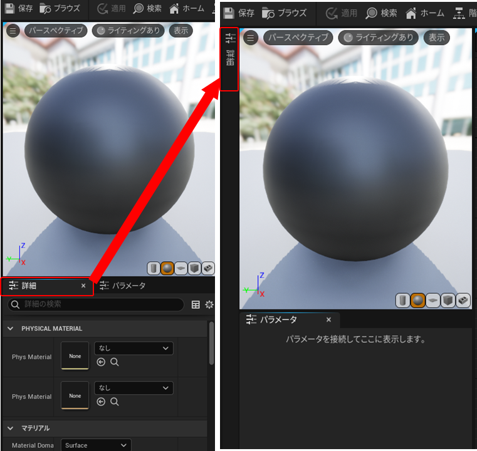This screenshot has height=451, width=477.
Task: Open the second Phys Material なし dropdown
Action: coord(134,388)
